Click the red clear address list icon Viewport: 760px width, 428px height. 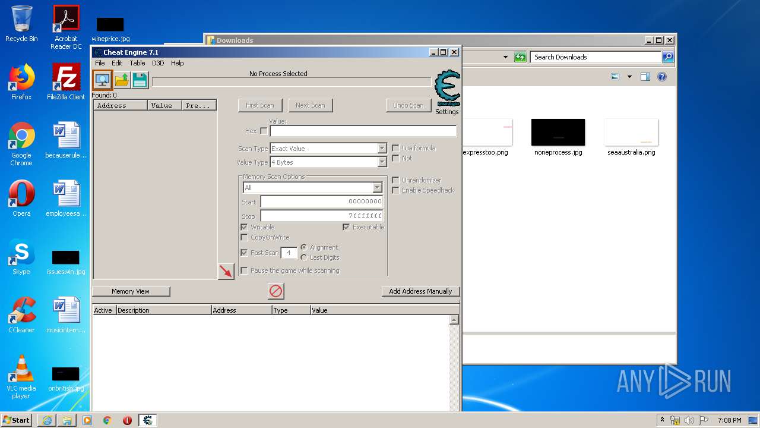tap(276, 291)
